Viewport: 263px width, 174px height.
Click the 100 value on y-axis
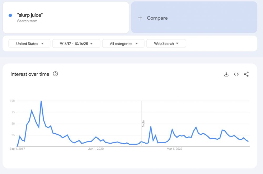(x=12, y=101)
